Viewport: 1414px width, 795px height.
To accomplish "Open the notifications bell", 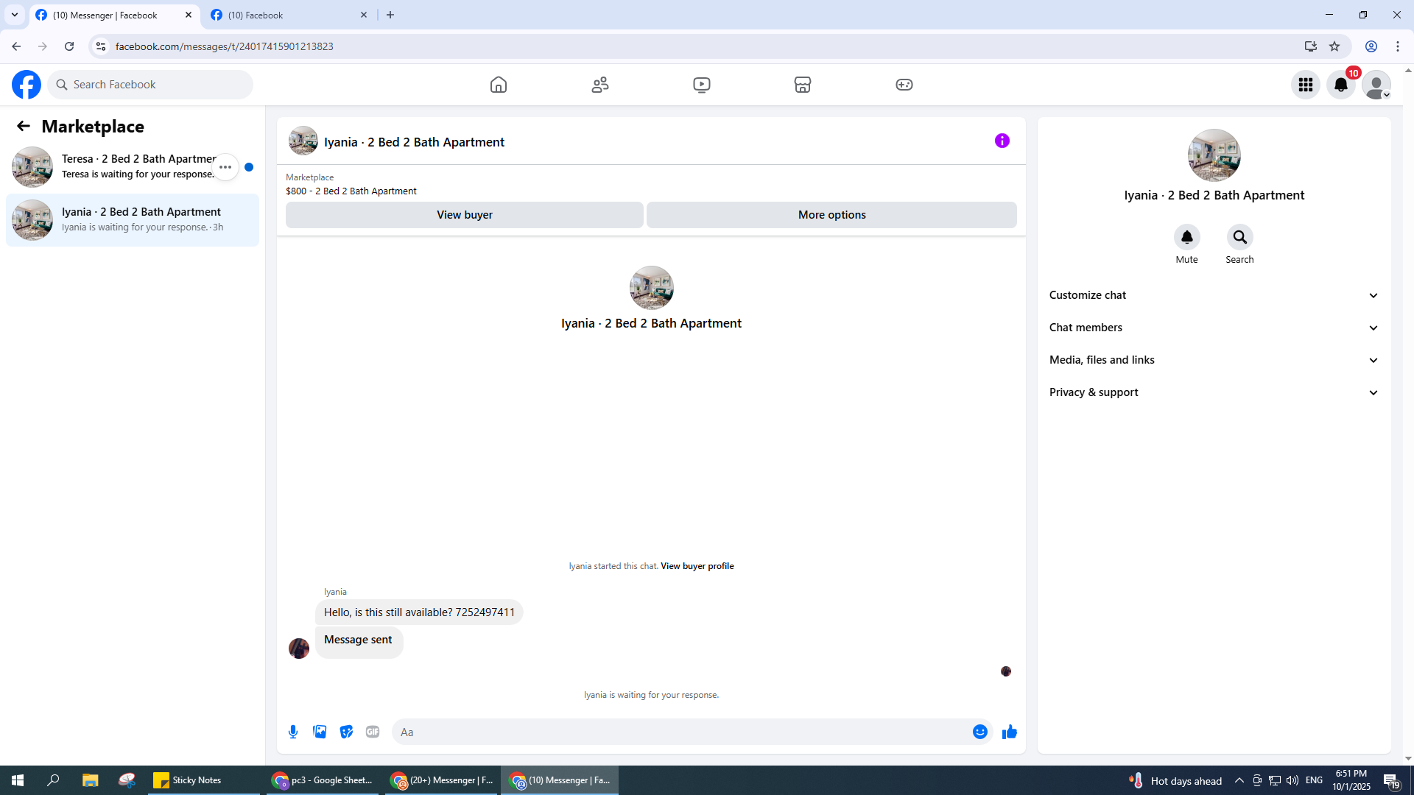I will tap(1341, 85).
